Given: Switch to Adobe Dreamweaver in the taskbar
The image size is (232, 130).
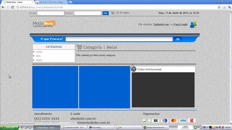Looking at the screenshot, I should tap(156, 127).
